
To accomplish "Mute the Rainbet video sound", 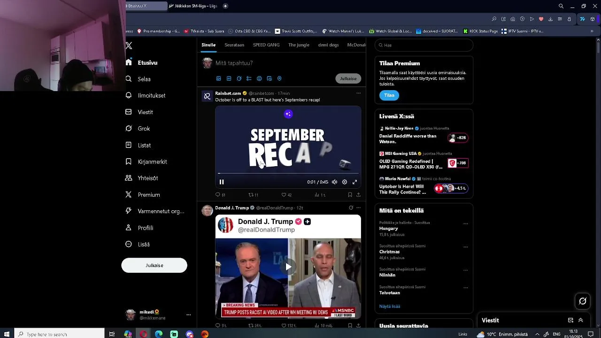I will point(334,182).
